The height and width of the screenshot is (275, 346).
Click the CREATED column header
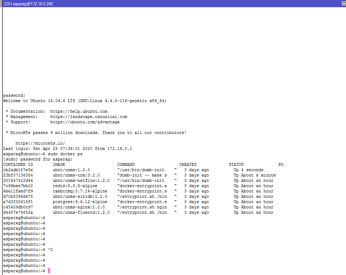188,164
